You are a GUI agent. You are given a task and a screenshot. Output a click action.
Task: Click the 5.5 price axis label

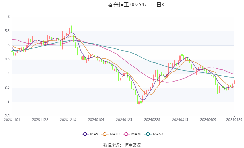point(7,31)
